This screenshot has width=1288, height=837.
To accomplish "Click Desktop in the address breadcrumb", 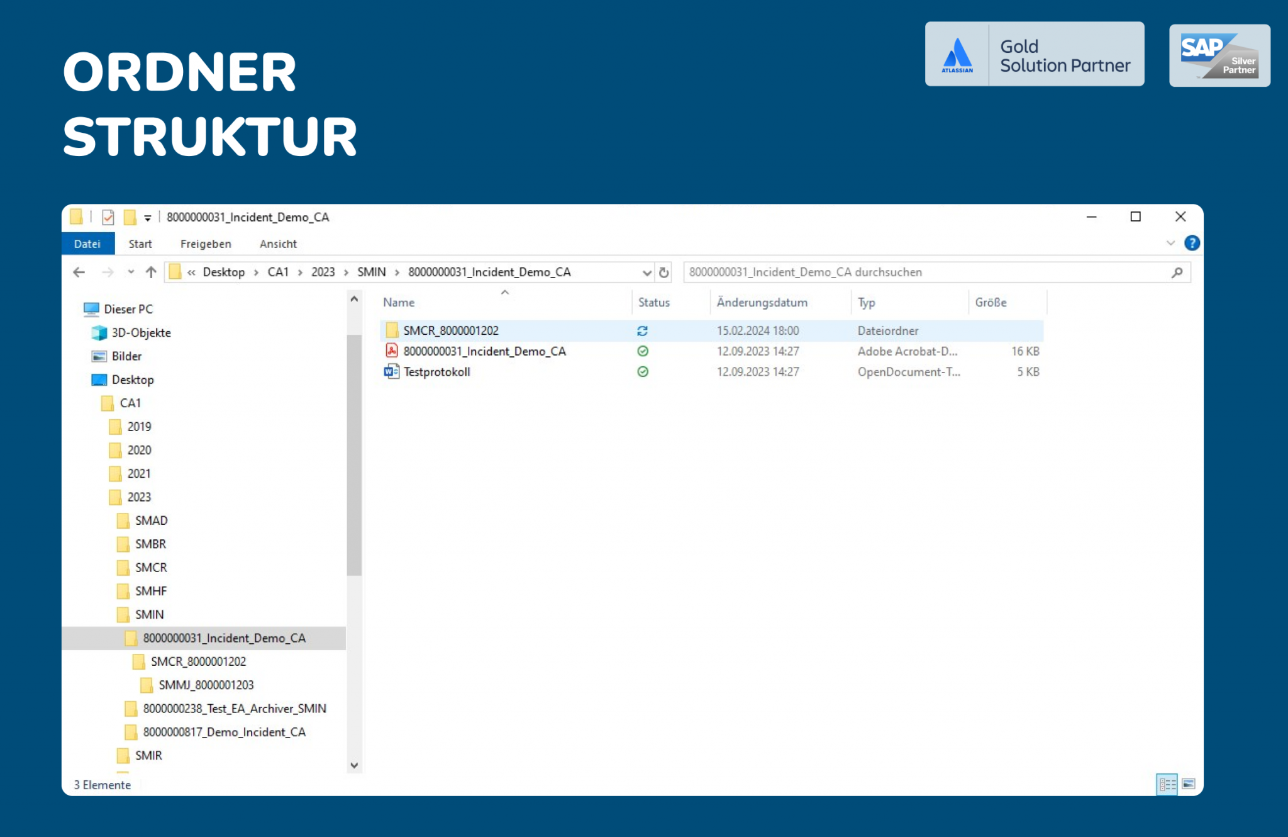I will (224, 272).
